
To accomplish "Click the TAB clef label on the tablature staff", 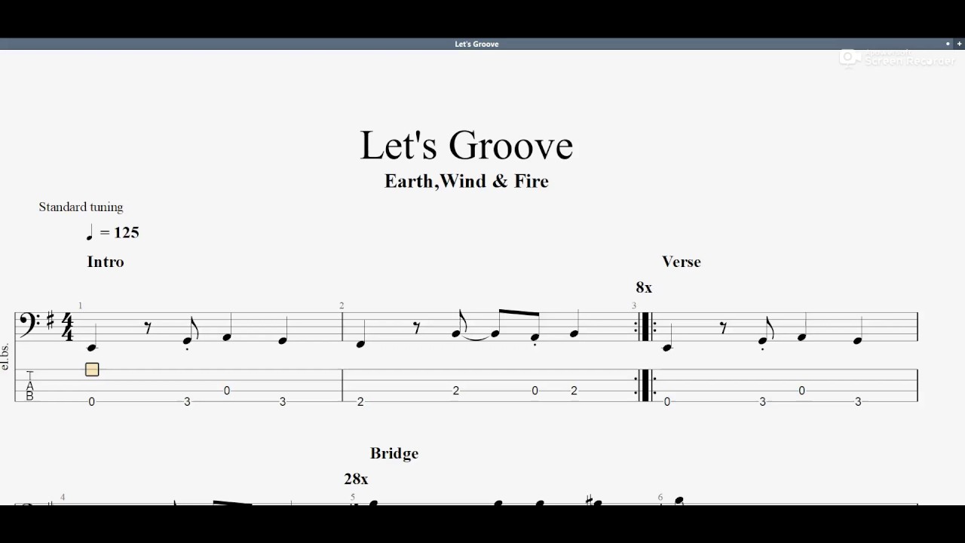I will 30,385.
